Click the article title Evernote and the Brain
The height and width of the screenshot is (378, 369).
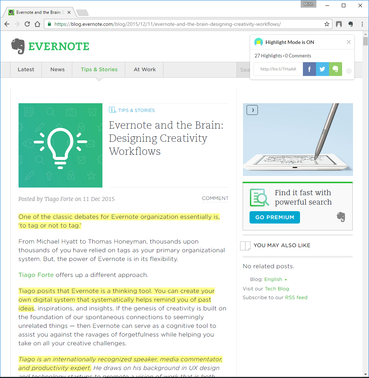[166, 138]
